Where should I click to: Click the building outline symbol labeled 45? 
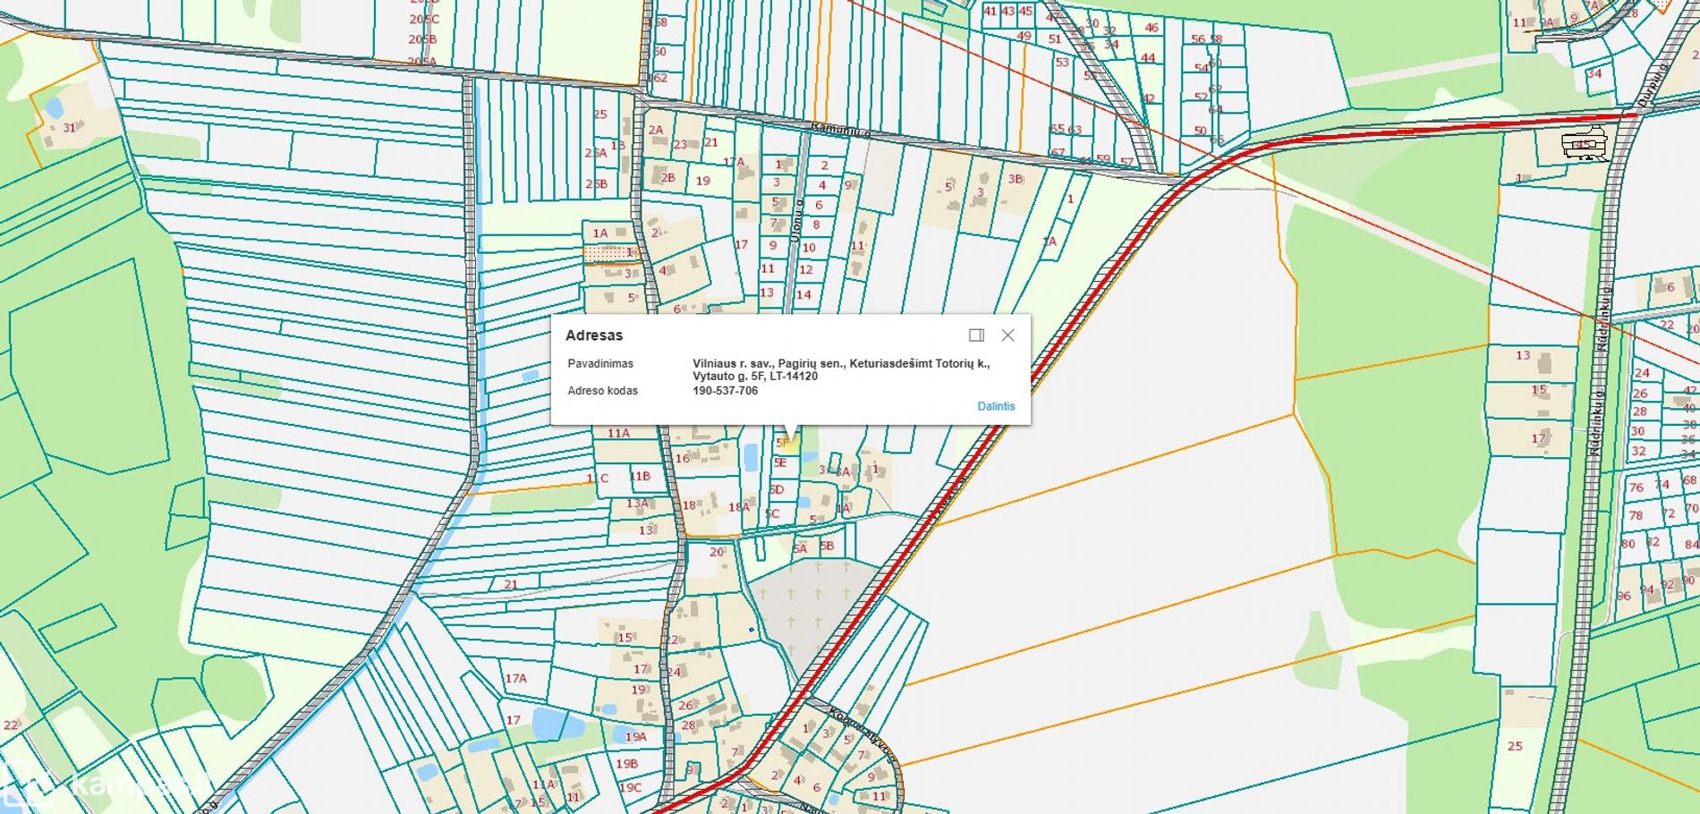click(x=1584, y=145)
